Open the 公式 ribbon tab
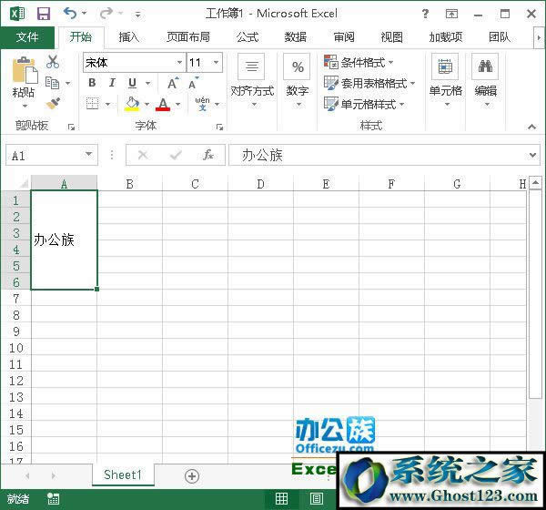Viewport: 546px width, 510px height. [x=247, y=37]
